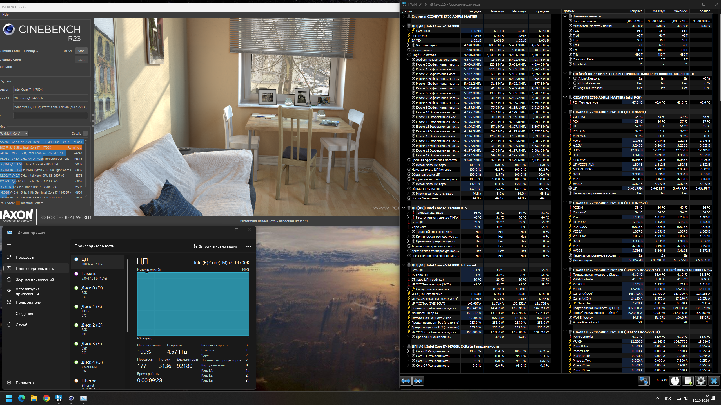Viewport: 721px width, 405px height.
Task: Collapse the Intel Core i7-14700K CPU sensor group
Action: tap(404, 26)
